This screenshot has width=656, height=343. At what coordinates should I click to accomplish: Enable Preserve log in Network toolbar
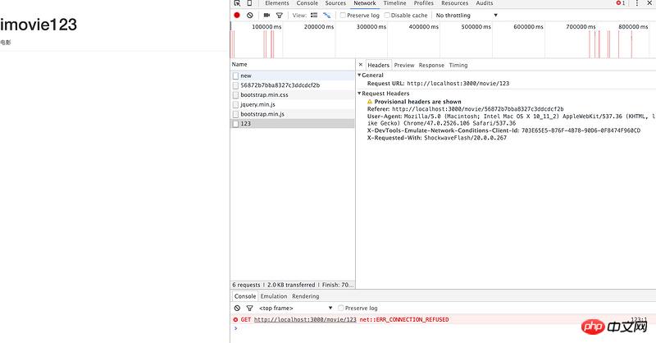pyautogui.click(x=343, y=15)
